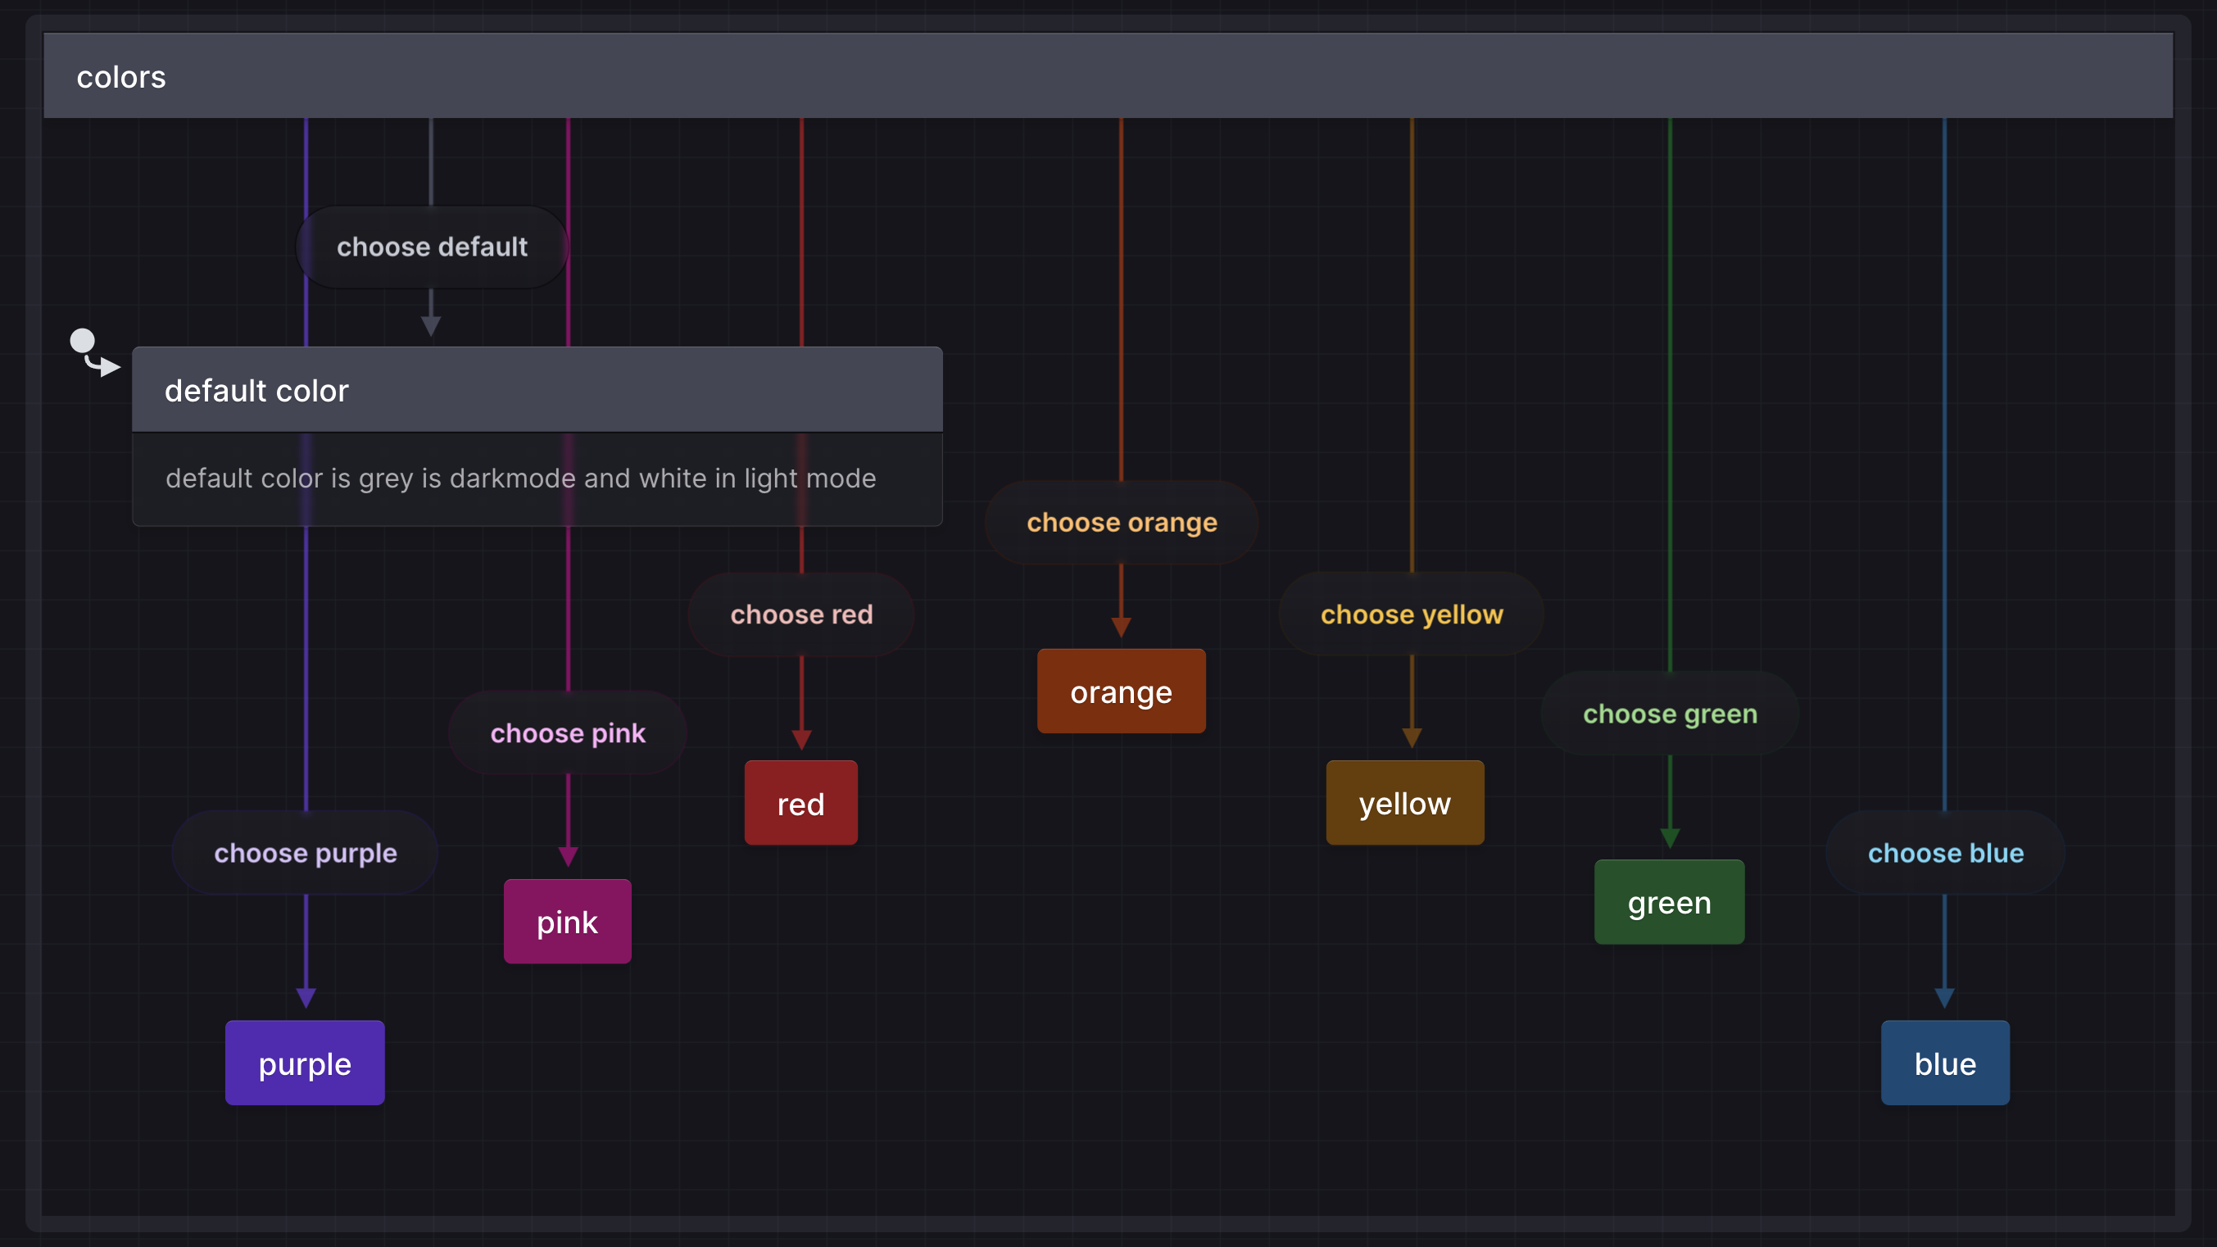
Task: Expand the yellow node branch
Action: pos(1404,802)
